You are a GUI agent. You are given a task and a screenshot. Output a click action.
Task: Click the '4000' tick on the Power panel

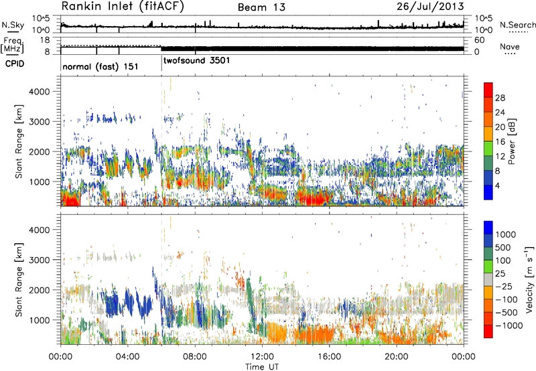pyautogui.click(x=39, y=92)
